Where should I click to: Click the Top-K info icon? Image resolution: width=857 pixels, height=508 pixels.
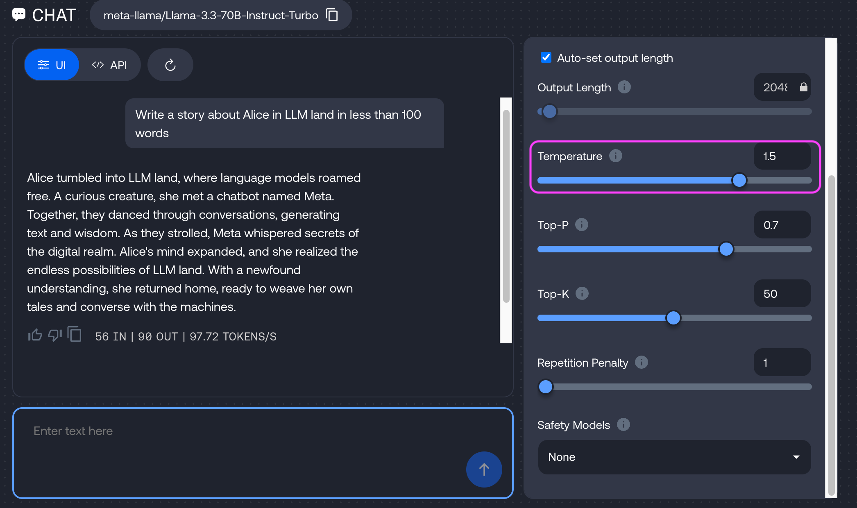click(x=582, y=293)
